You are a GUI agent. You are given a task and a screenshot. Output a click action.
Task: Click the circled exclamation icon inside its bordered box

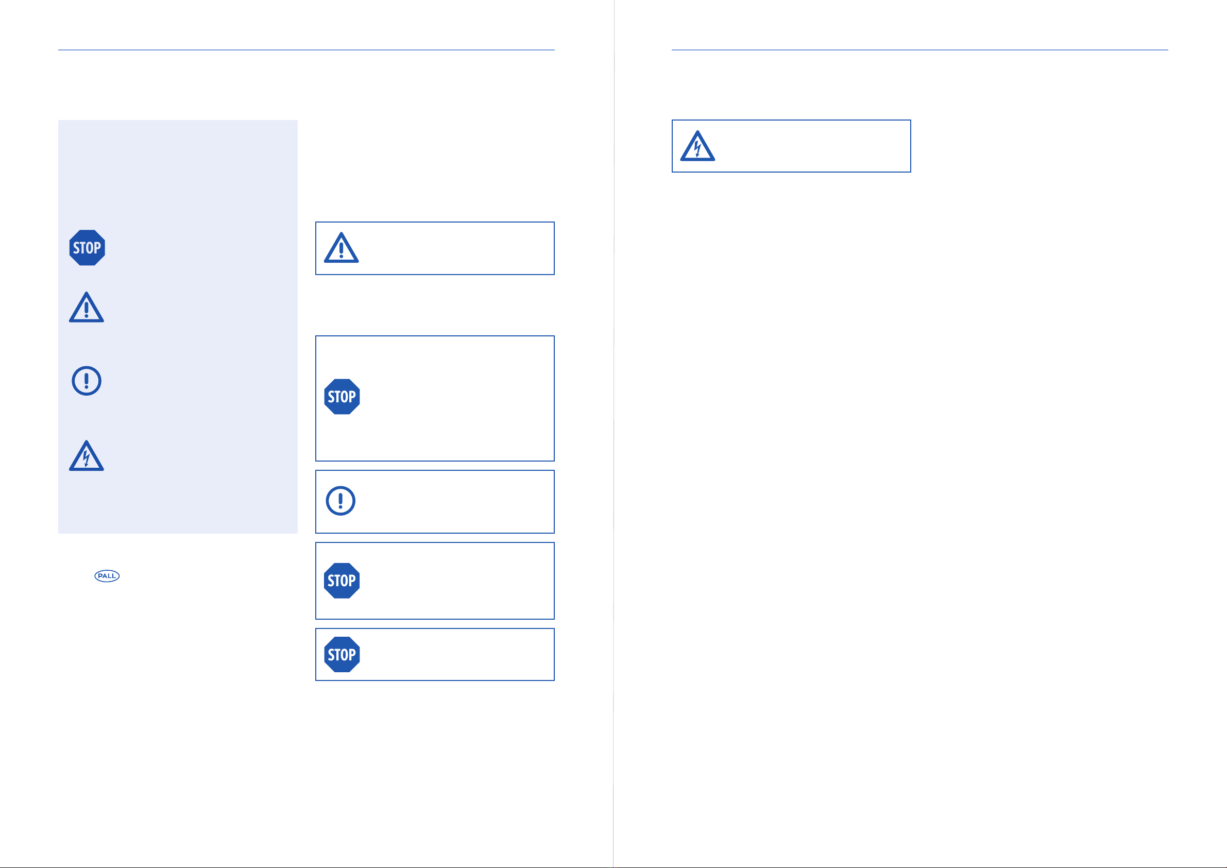[340, 501]
